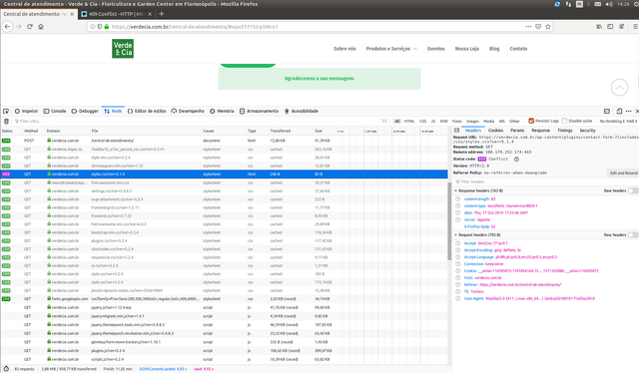639x373 pixels.
Task: Open devtools more options ellipsis
Action: tap(628, 111)
